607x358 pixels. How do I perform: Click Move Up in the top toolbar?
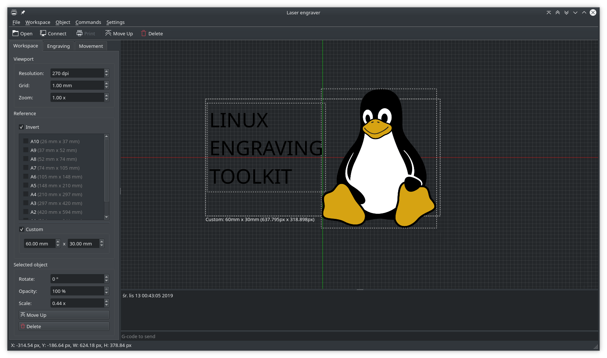tap(119, 33)
